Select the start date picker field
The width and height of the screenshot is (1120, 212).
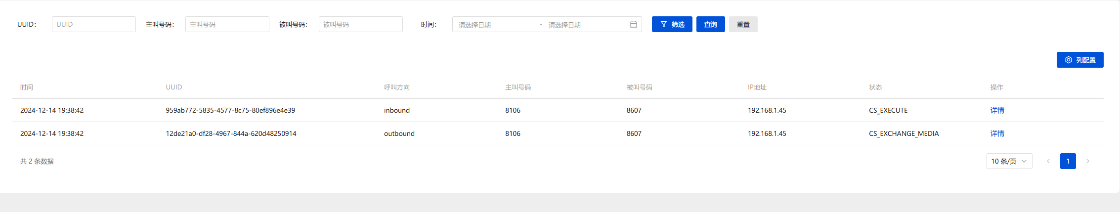(x=494, y=25)
